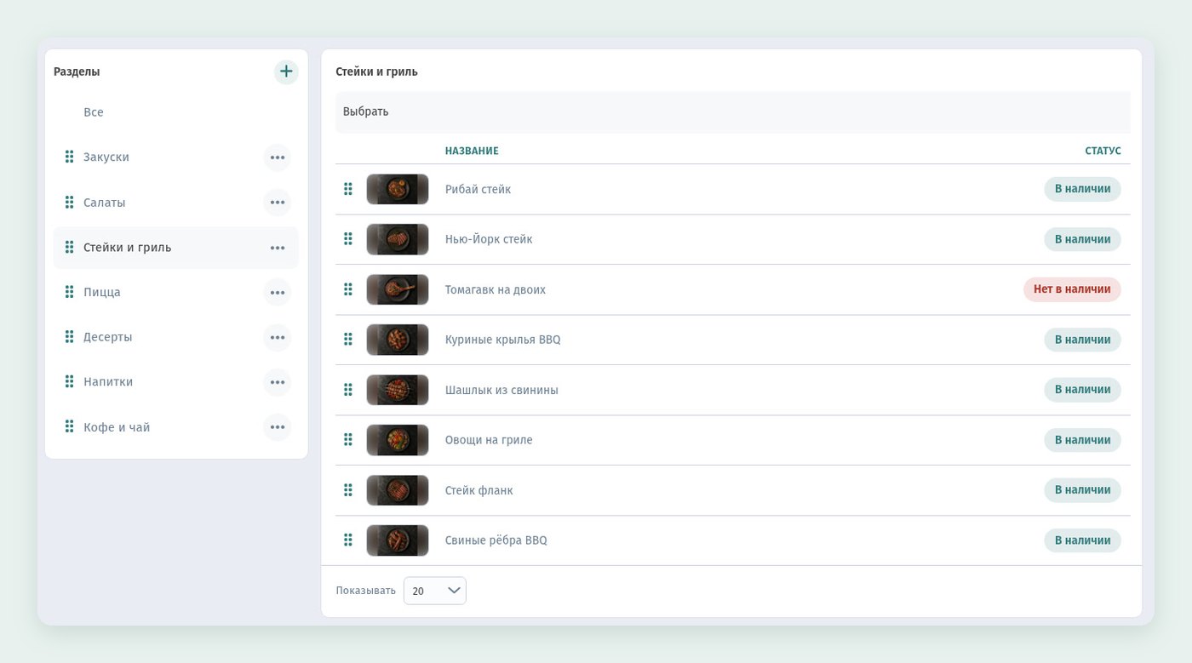Click drag handle of Пицца section
Image resolution: width=1192 pixels, height=663 pixels.
coord(69,292)
